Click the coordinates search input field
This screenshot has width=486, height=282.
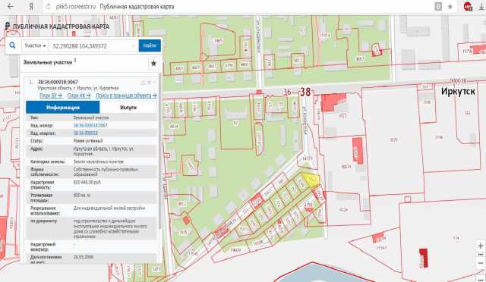coord(93,45)
